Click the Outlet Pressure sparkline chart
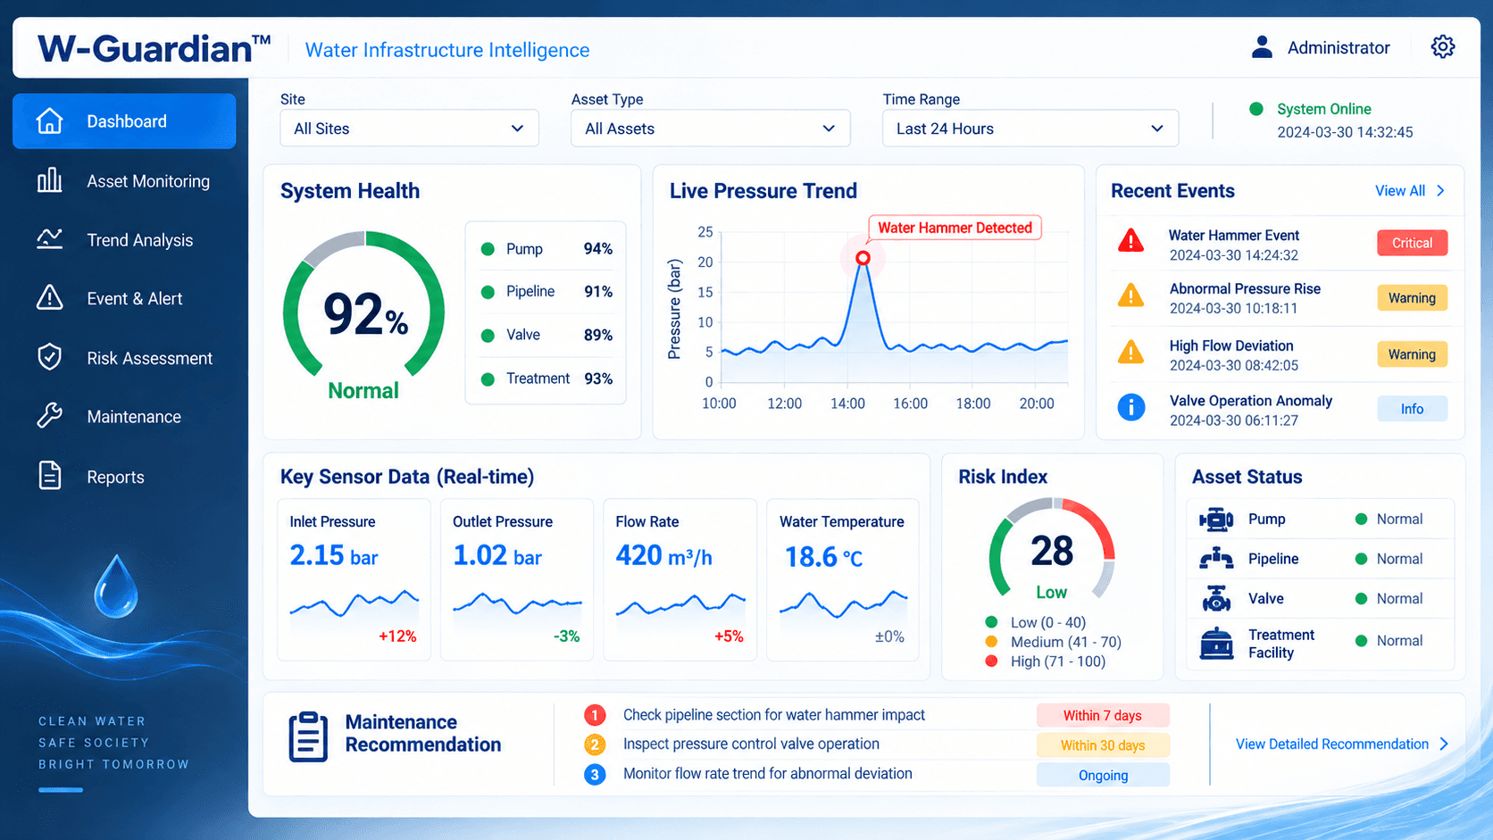This screenshot has width=1493, height=840. 517,604
